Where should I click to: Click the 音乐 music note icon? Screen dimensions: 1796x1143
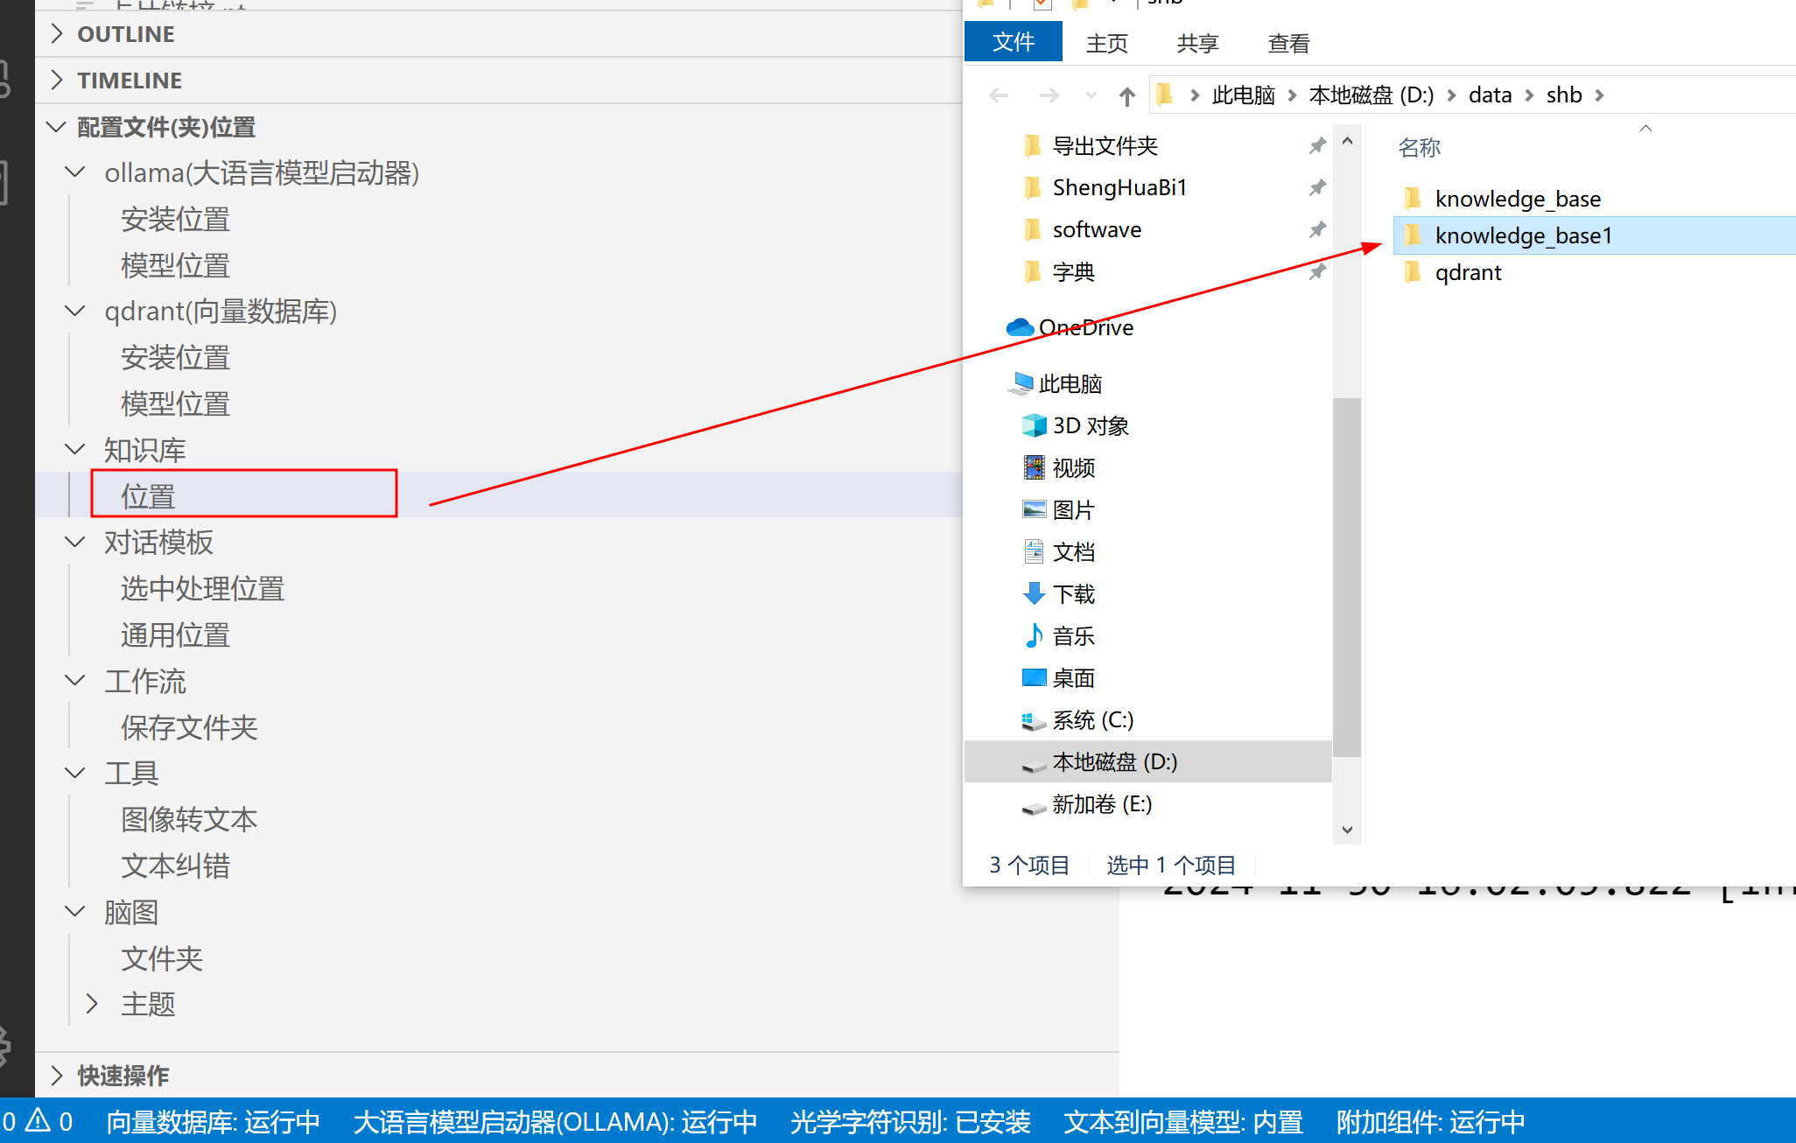(x=1034, y=635)
